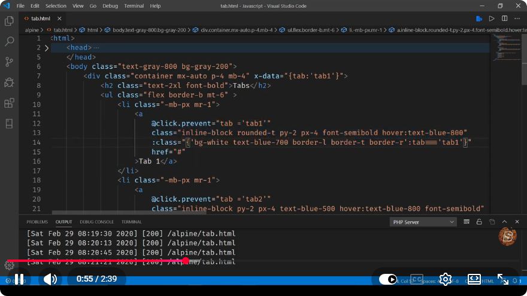Viewport: 527px width, 296px height.
Task: Click the tab.html breadcrumb link
Action: point(63,30)
